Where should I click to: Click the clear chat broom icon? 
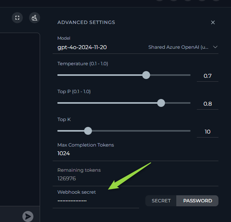(35, 18)
